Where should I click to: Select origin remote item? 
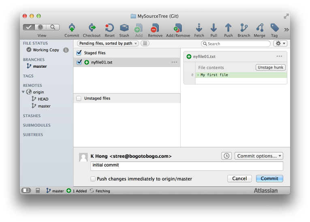[38, 92]
